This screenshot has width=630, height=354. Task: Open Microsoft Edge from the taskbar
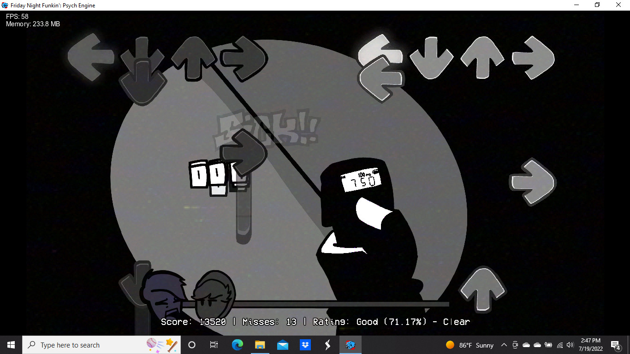[238, 345]
